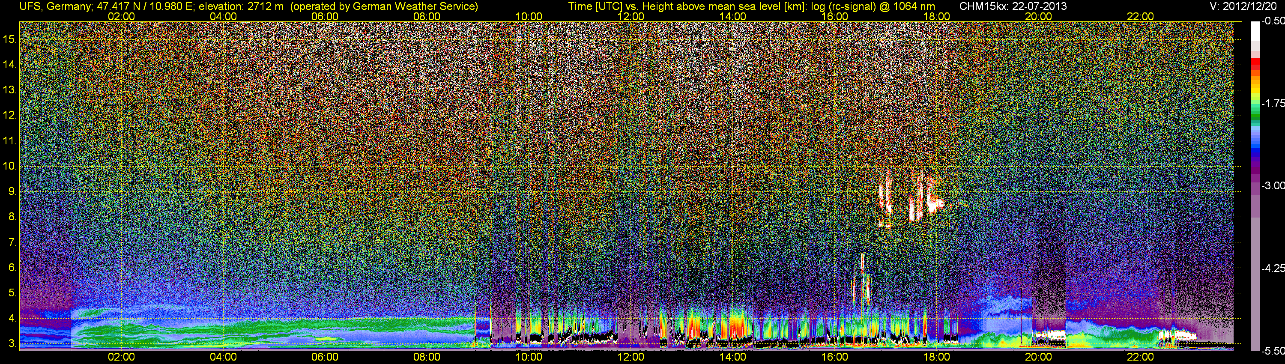The width and height of the screenshot is (1285, 364).
Task: Click the 02:00 label on the top time axis
Action: click(121, 16)
